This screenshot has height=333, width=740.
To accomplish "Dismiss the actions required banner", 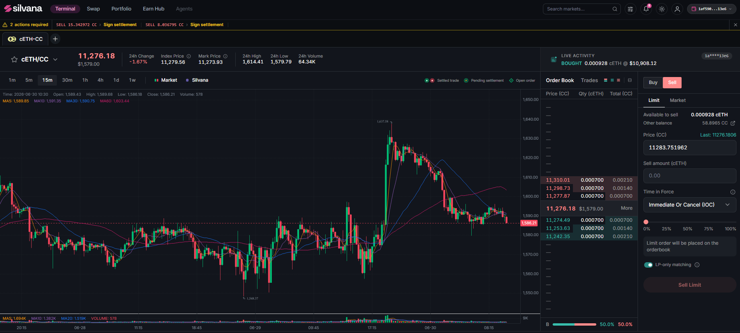I will [735, 25].
